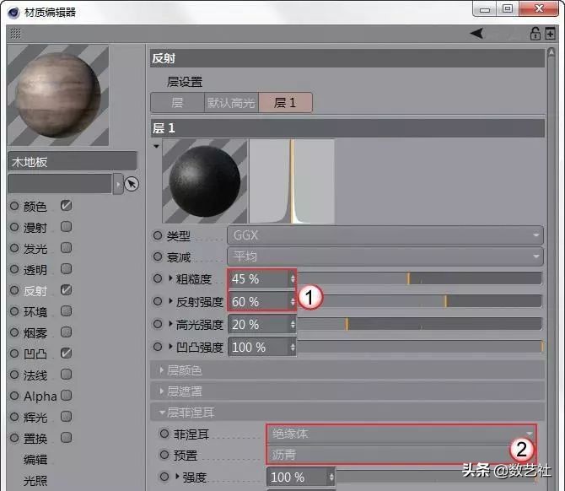Open the 类型 GGX dropdown
Screen dimensions: 565x491
point(385,235)
